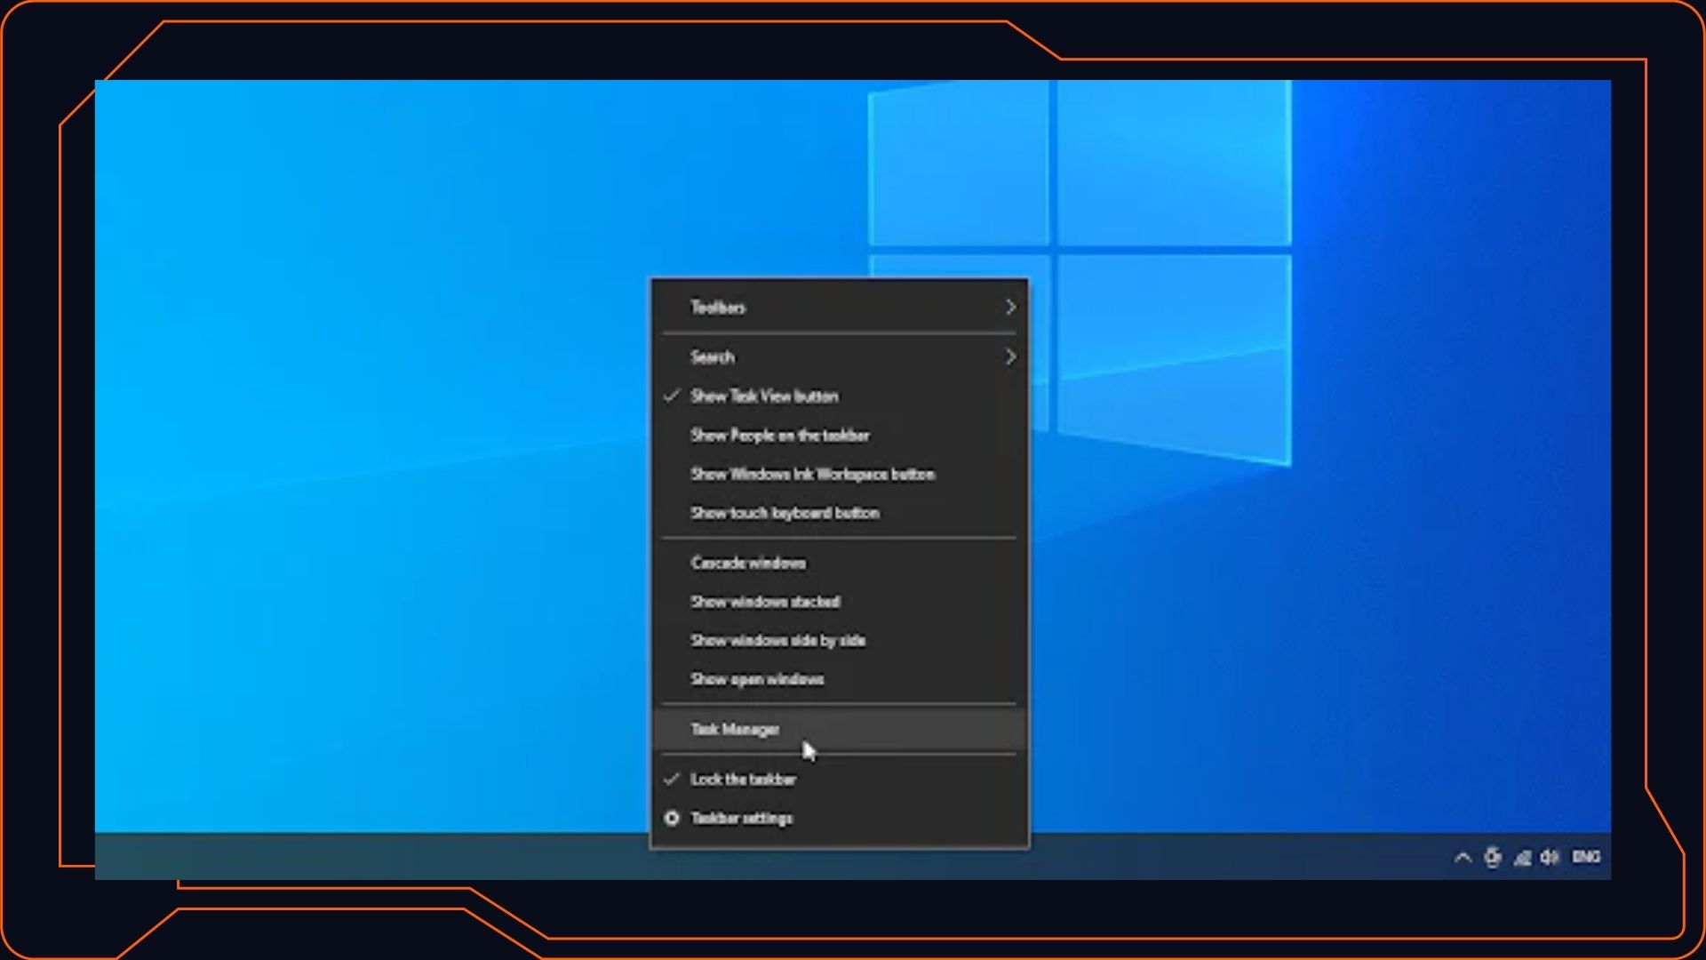
Task: Open Task Manager from the context menu
Action: 840,729
